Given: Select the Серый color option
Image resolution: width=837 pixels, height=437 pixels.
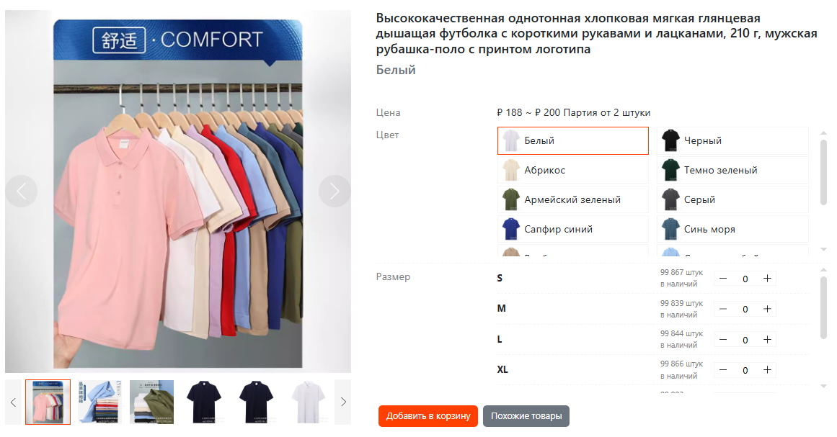Looking at the screenshot, I should point(732,199).
